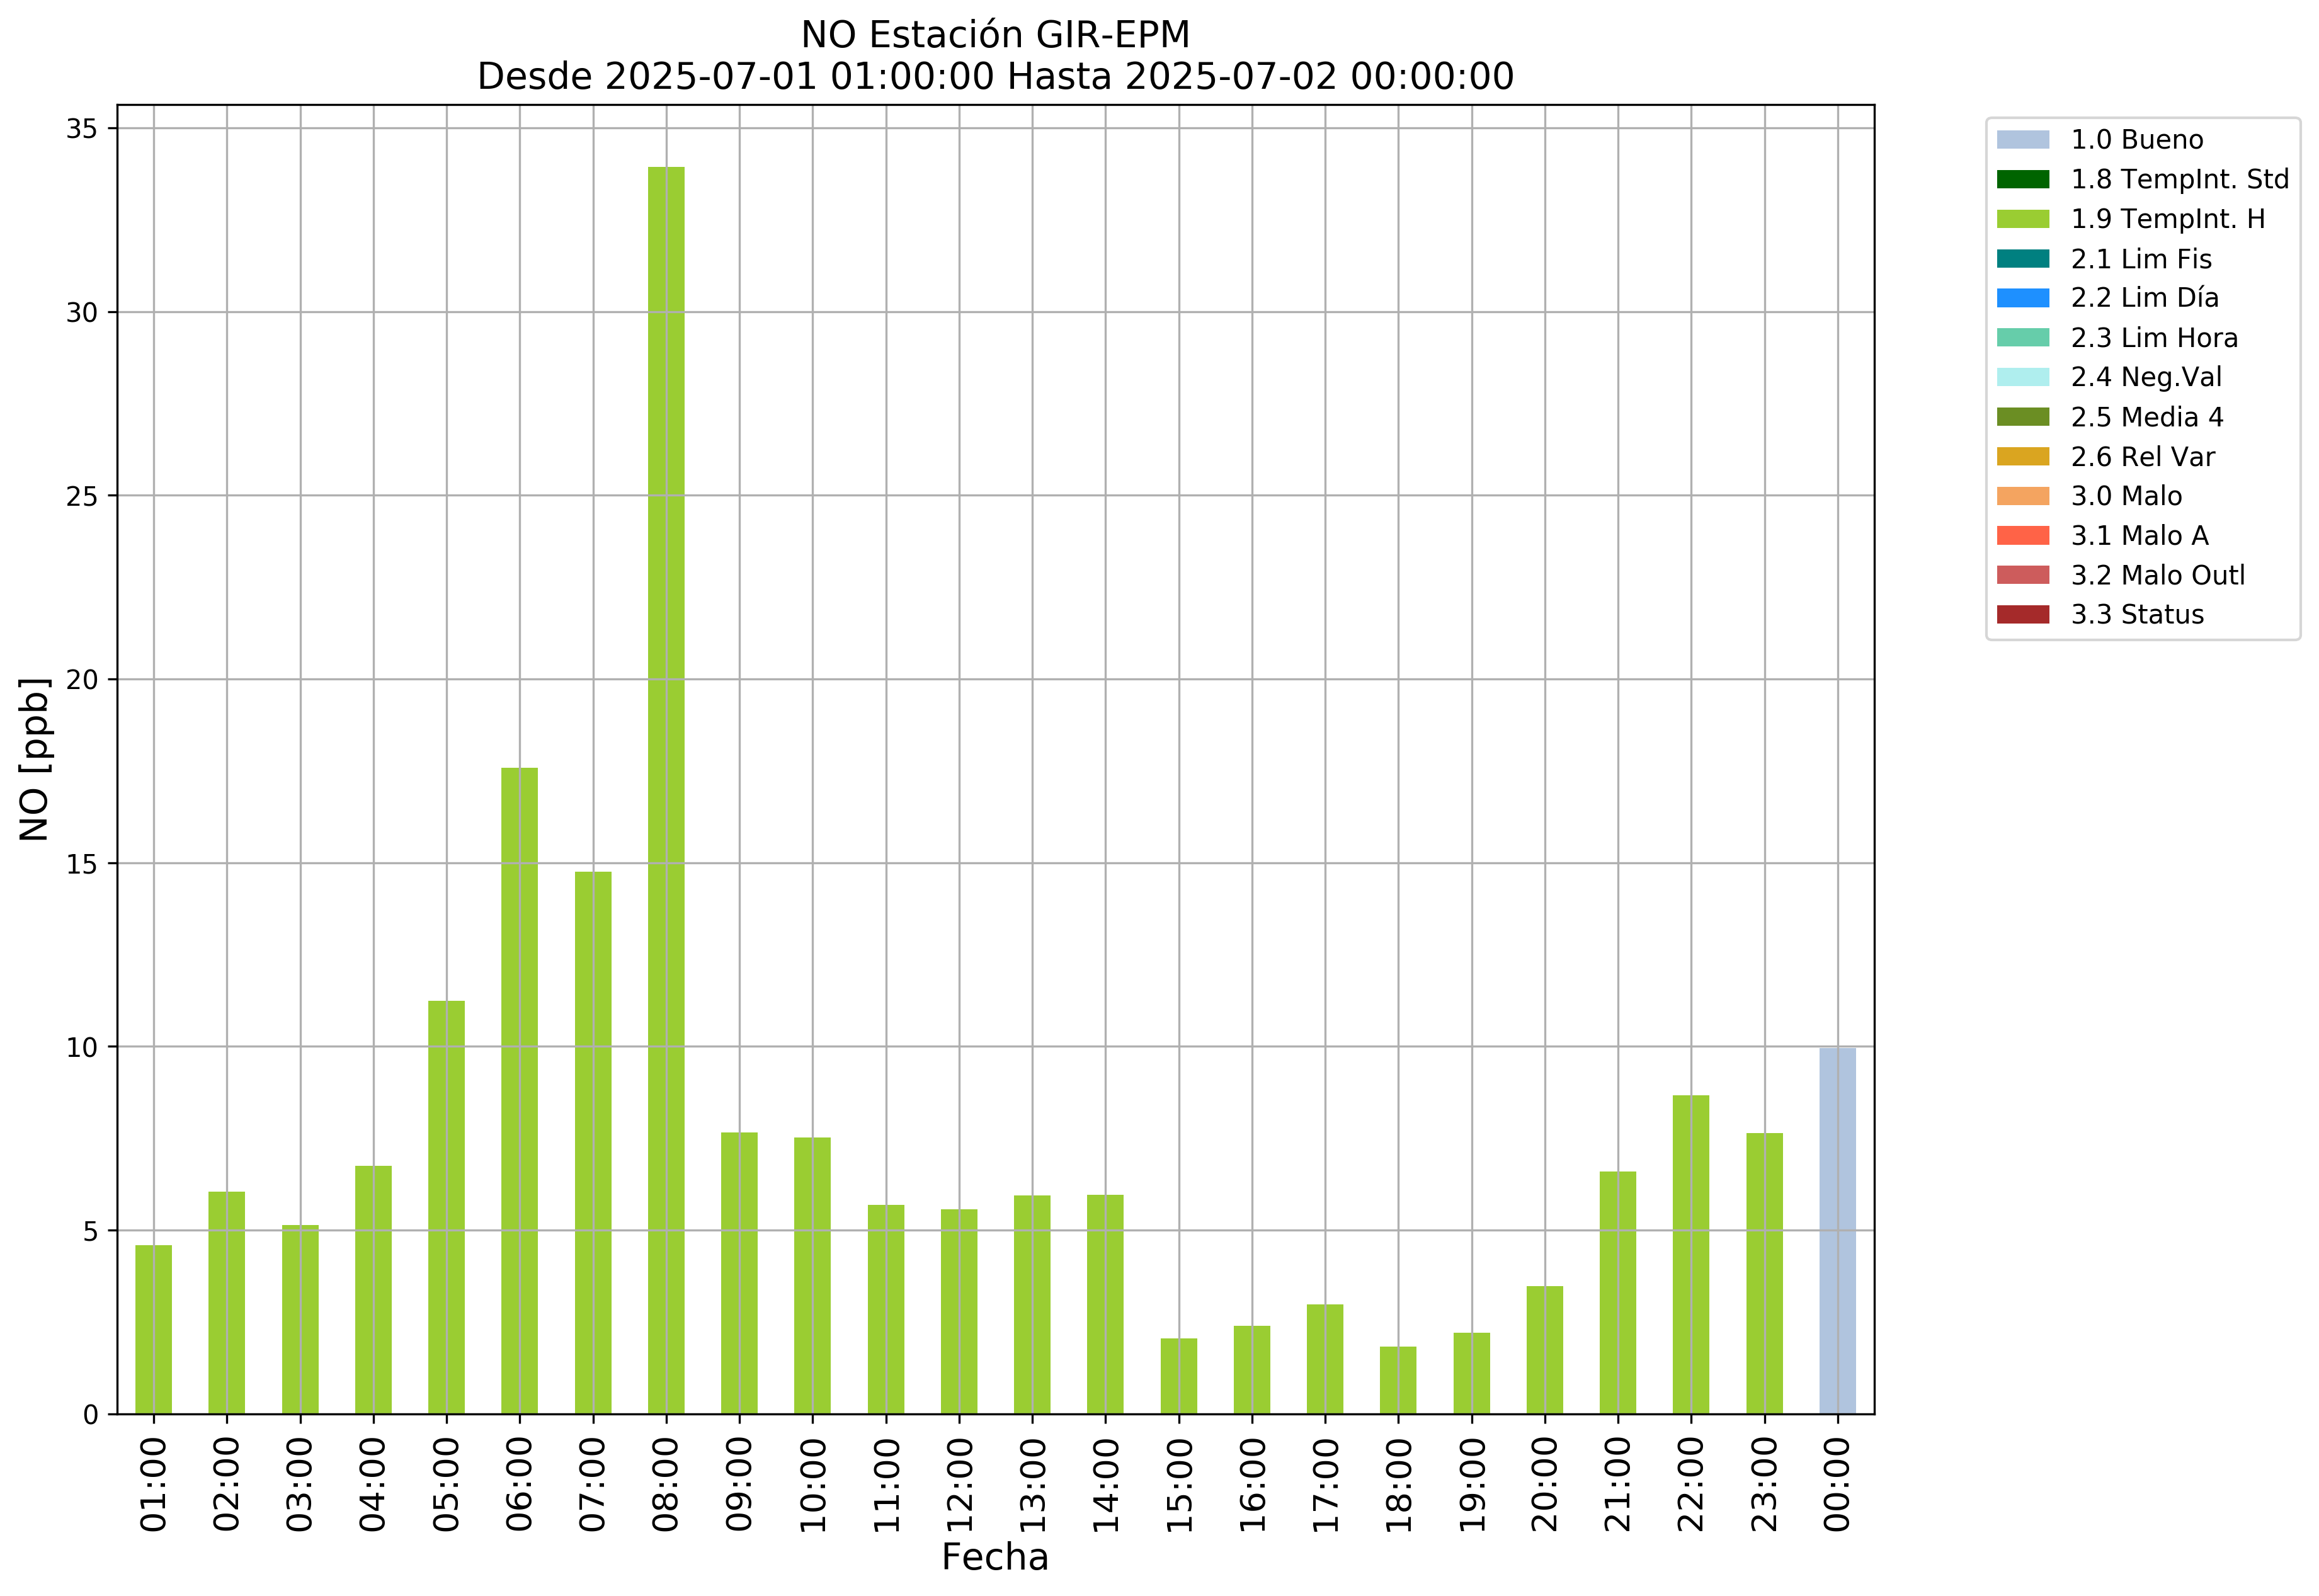Click the 2.2 Lim Día blue swatch
The image size is (2319, 1596).
[x=2022, y=298]
